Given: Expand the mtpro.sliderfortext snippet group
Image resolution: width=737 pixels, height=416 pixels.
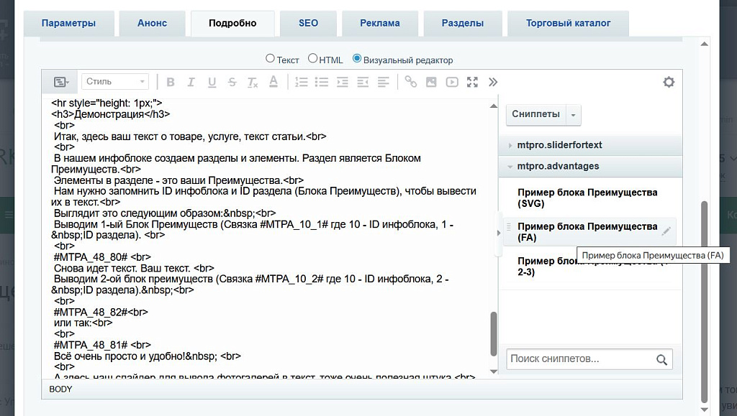Looking at the screenshot, I should click(x=559, y=145).
